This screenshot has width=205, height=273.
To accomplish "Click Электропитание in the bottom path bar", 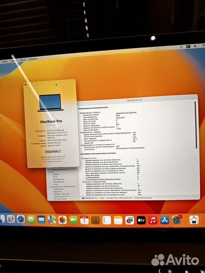I will (x=143, y=198).
